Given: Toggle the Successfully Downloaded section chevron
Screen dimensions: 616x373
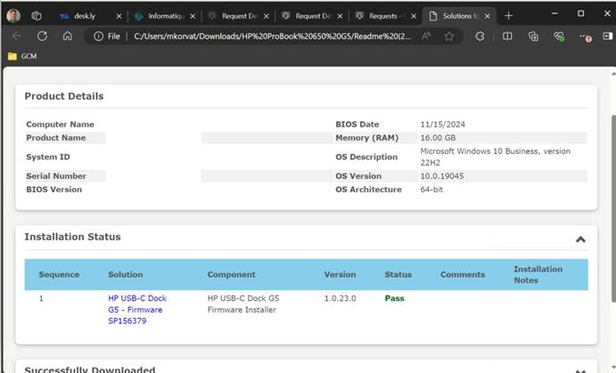Looking at the screenshot, I should [x=580, y=370].
